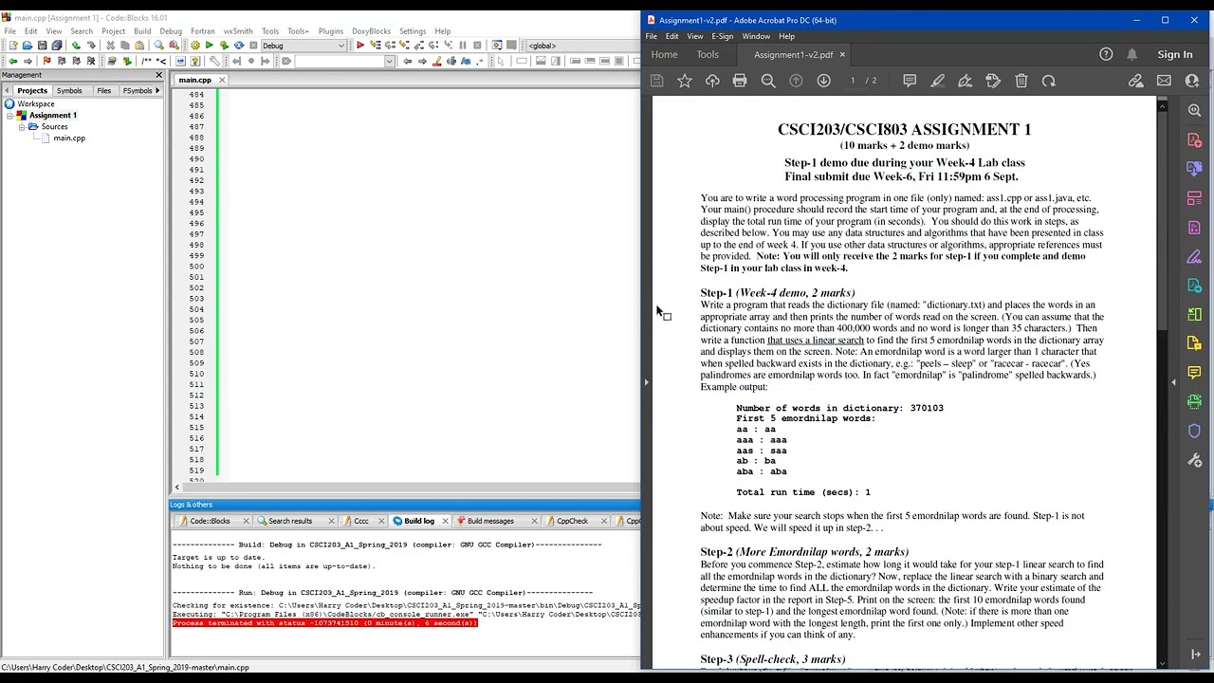
Task: Click Sign In in Acrobat
Action: click(x=1175, y=54)
